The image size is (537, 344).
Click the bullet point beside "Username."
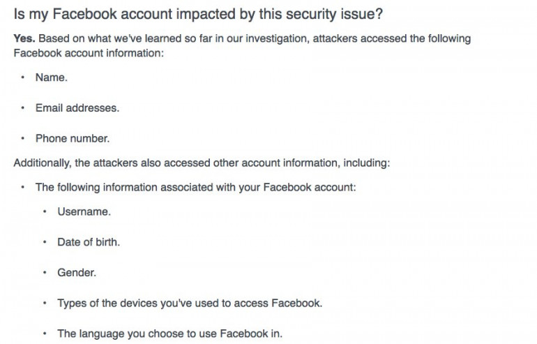tap(45, 211)
